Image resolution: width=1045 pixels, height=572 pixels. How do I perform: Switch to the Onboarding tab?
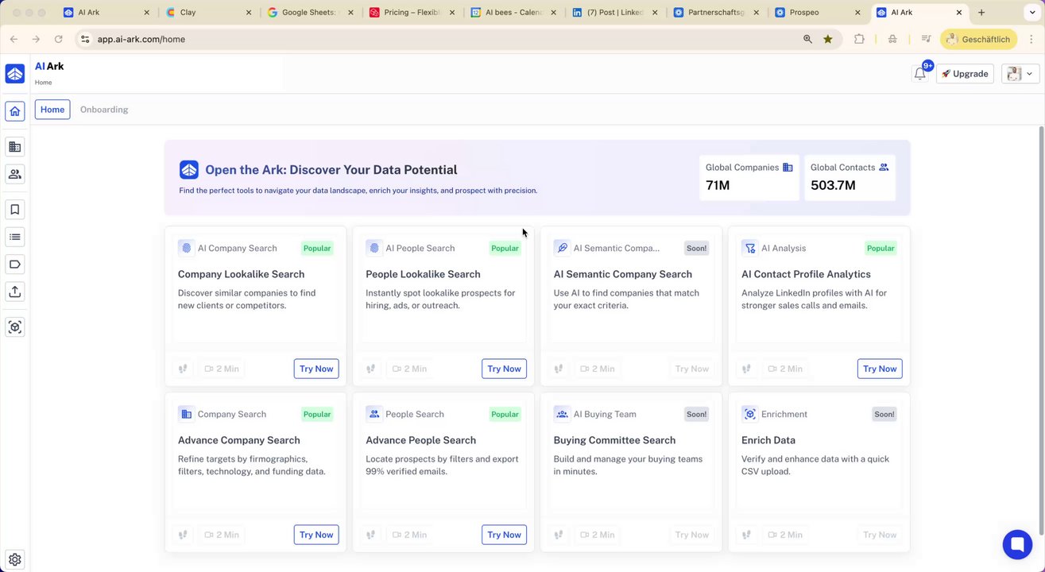[104, 110]
